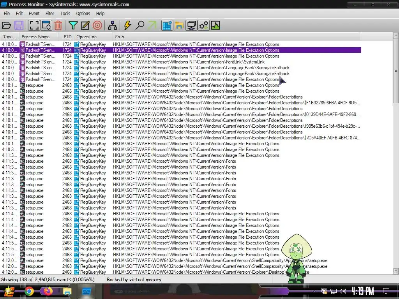This screenshot has height=299, width=399.
Task: Select the last row ending in Explorer\Desktop
Action: (181, 272)
